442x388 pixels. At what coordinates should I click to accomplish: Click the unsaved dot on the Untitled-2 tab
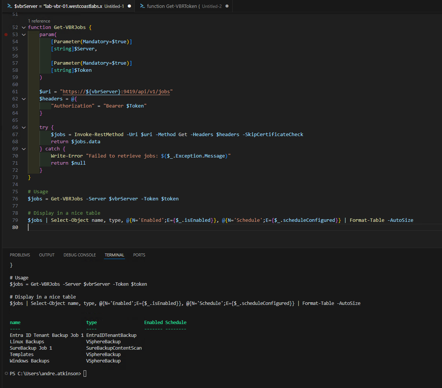coord(227,6)
